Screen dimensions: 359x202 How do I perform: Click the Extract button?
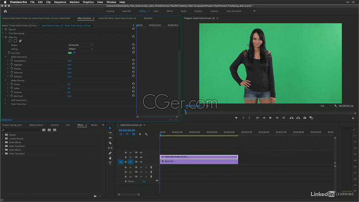point(298,118)
